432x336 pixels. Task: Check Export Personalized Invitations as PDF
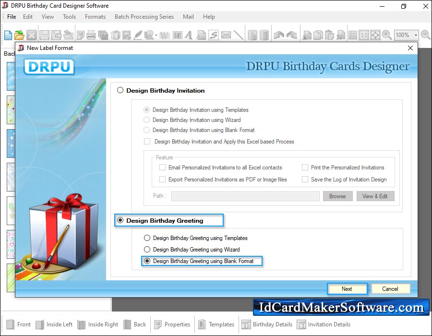coord(163,180)
